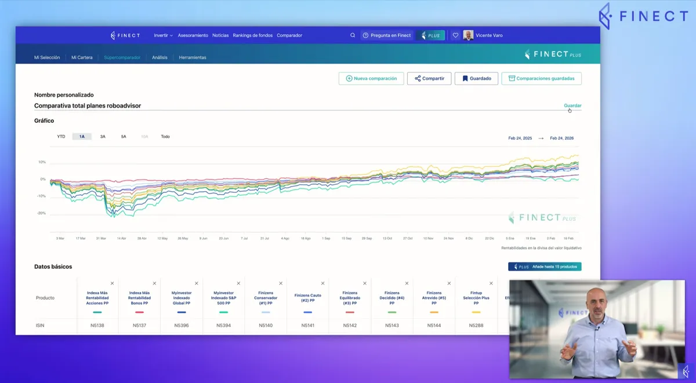Click Pregunta en Finect button

tap(386, 35)
